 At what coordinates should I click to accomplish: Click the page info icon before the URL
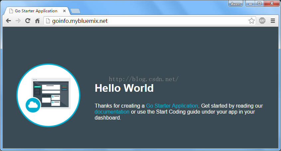pyautogui.click(x=48, y=21)
